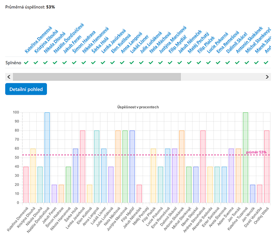Click the checkmark under Natálie Dorčovičová
Screen dimensions: 275x239
click(55, 63)
